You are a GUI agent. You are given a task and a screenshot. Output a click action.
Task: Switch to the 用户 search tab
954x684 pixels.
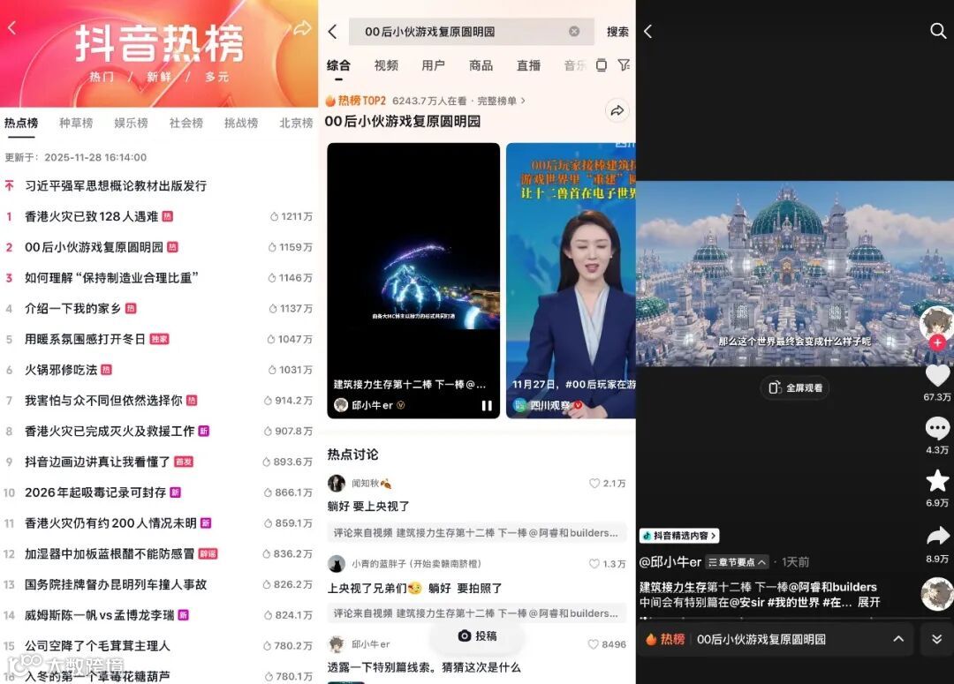click(x=433, y=65)
